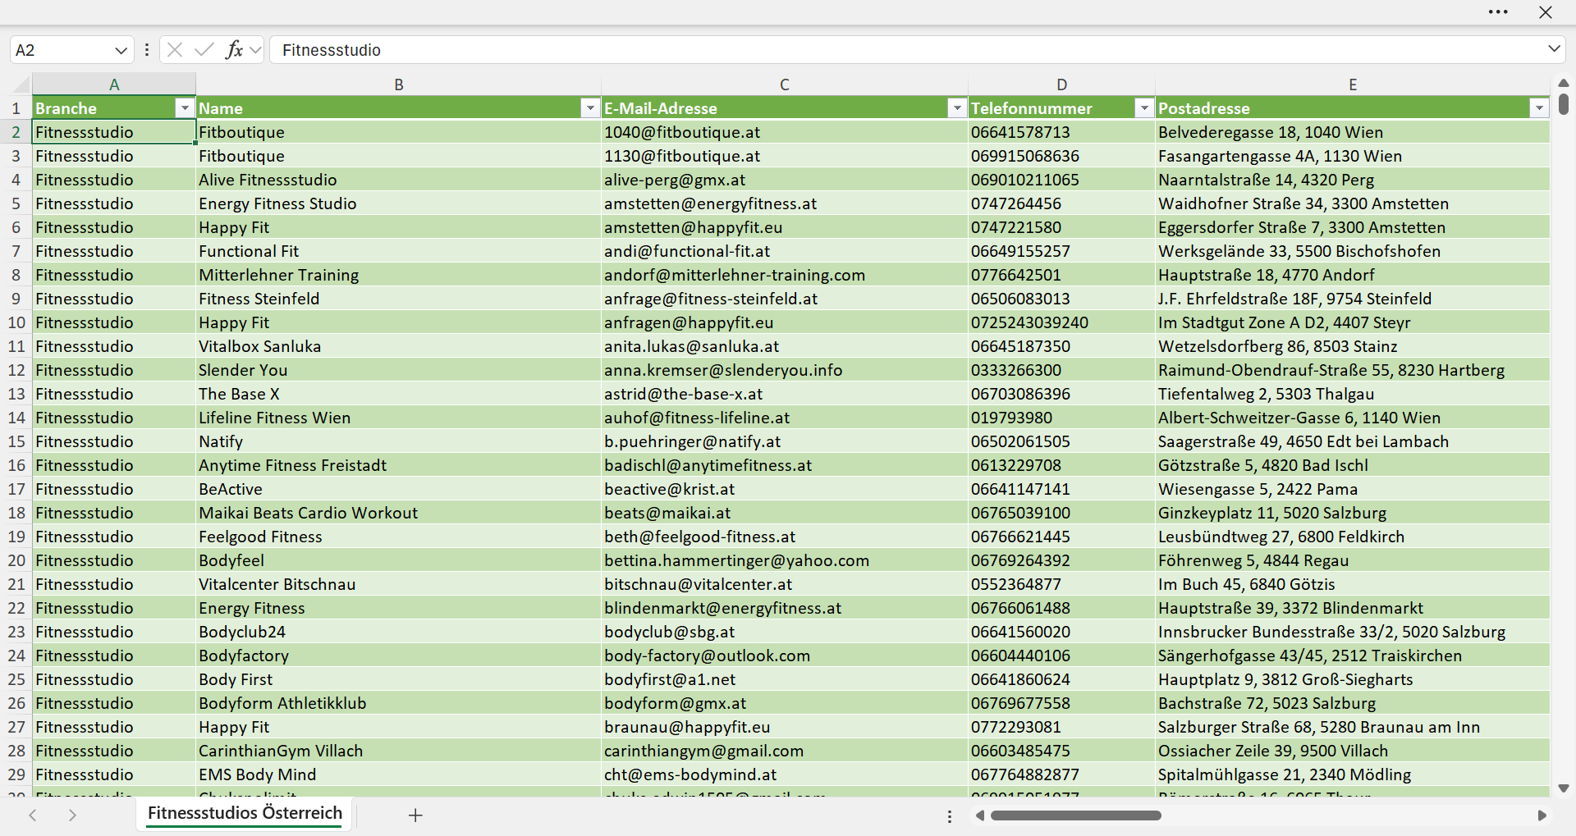Click the vertical scrollbar down arrow
Screen dimensions: 1576x836
pyautogui.click(x=1564, y=788)
